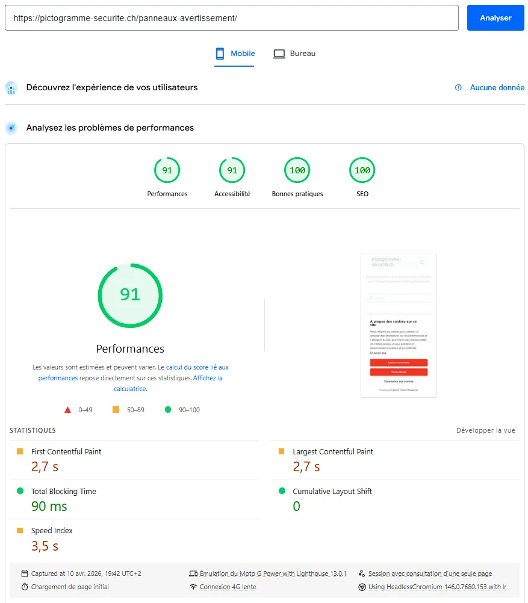The width and height of the screenshot is (528, 603).
Task: Open the Session avec consultation details
Action: point(431,574)
